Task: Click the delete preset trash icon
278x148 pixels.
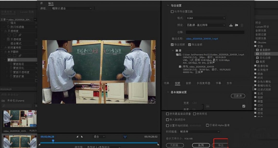Action: [241, 25]
